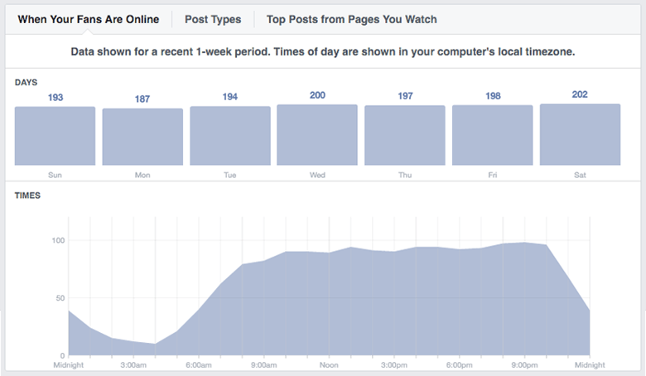Screen dimensions: 646x376
Task: Click the 3:00am time axis label
Action: pyautogui.click(x=133, y=365)
